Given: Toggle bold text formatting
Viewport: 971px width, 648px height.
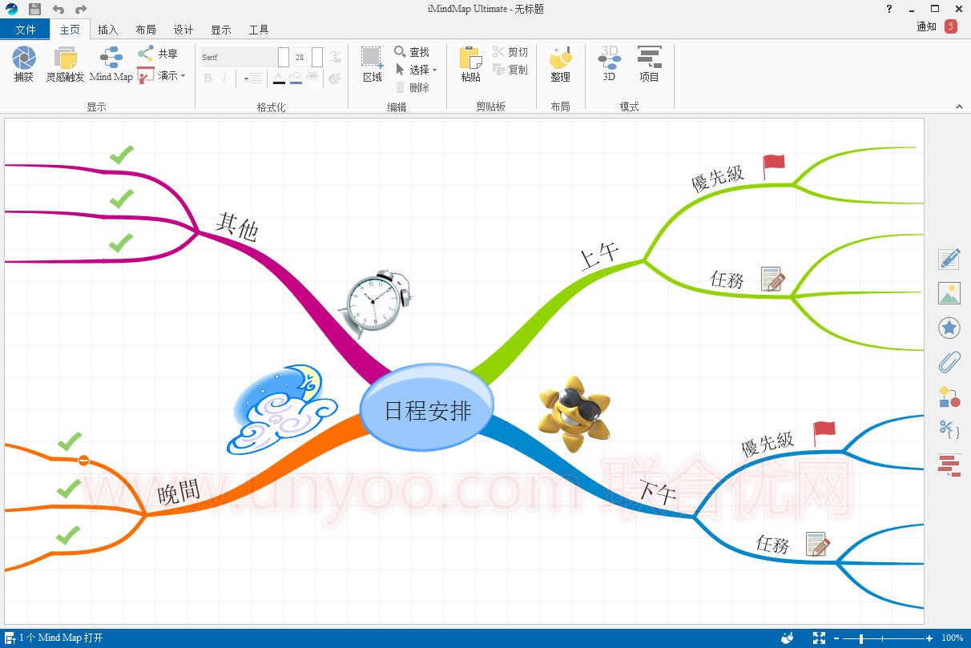Looking at the screenshot, I should click(208, 78).
